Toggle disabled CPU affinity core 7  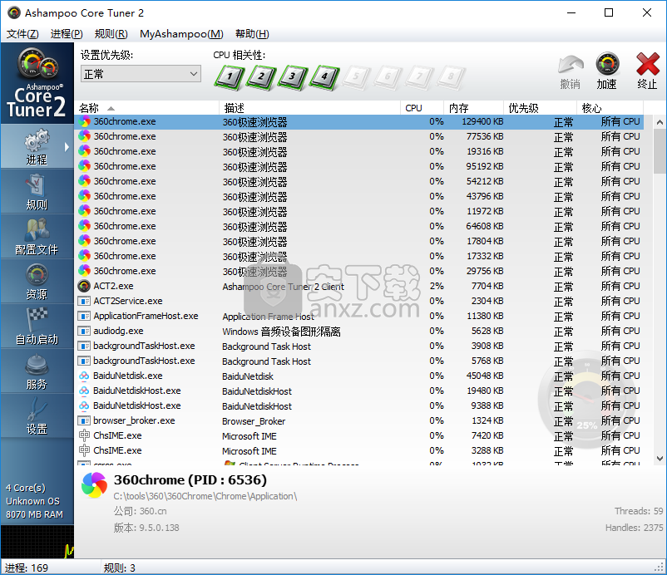coord(419,77)
